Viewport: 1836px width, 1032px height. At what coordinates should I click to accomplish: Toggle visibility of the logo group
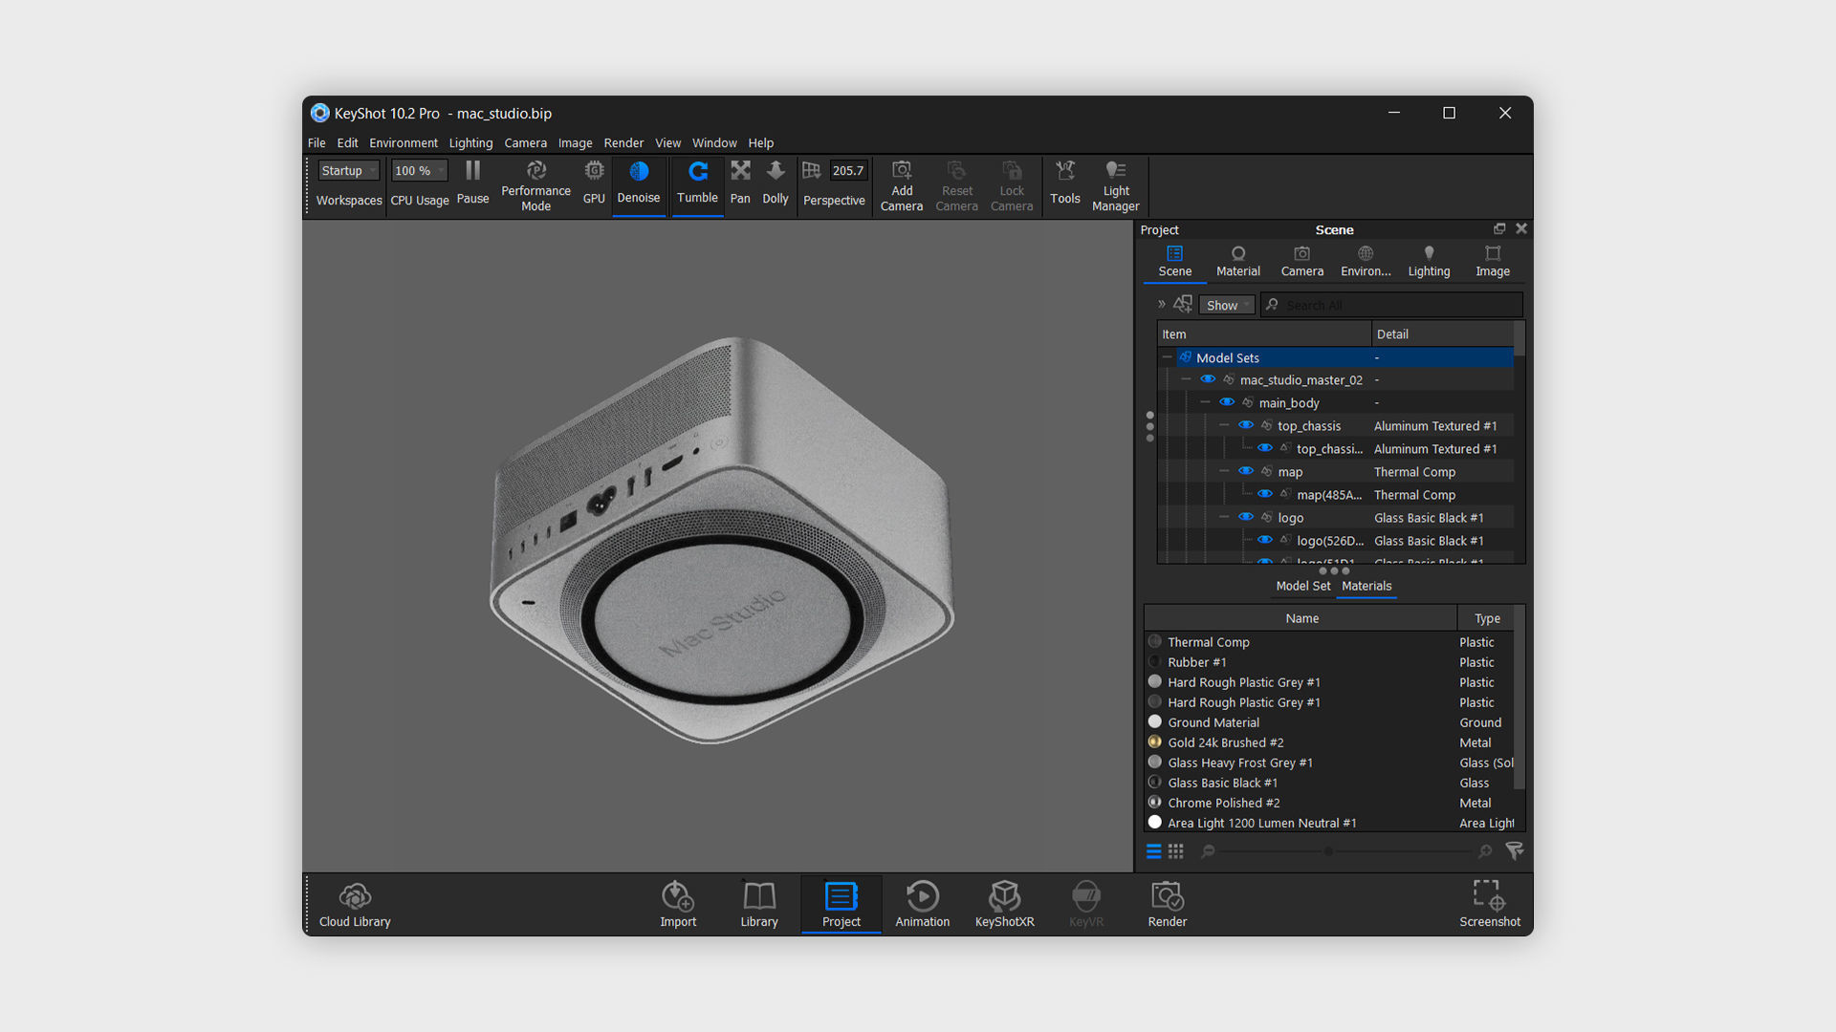1246,517
